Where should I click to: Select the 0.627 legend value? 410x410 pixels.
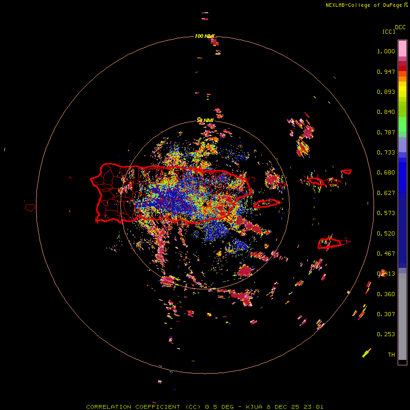point(386,193)
